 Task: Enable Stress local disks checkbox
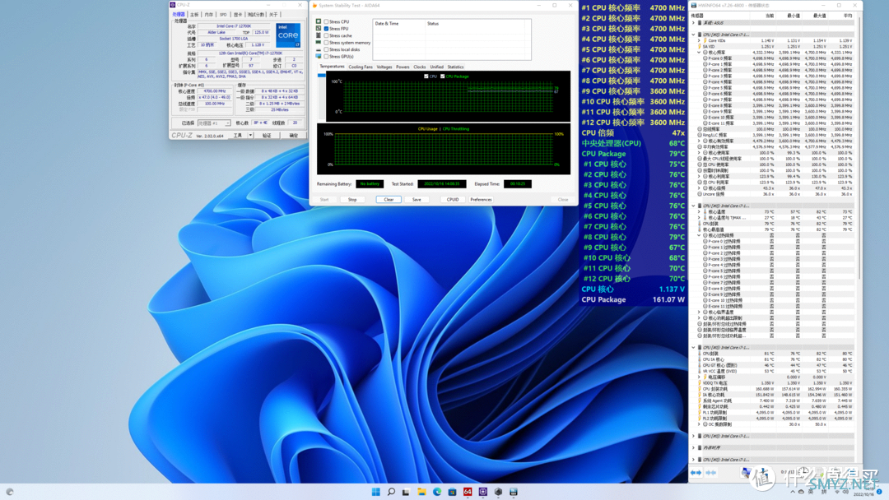point(327,49)
